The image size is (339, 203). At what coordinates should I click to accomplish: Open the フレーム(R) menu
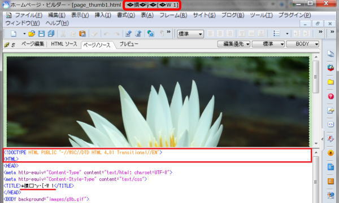click(173, 15)
